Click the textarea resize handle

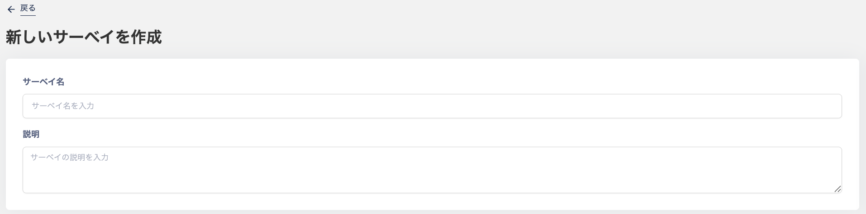point(837,189)
